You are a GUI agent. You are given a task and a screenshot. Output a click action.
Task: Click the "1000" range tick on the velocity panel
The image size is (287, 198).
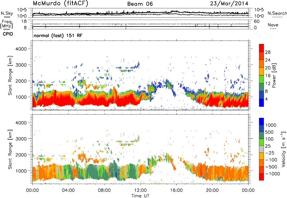[21, 171]
